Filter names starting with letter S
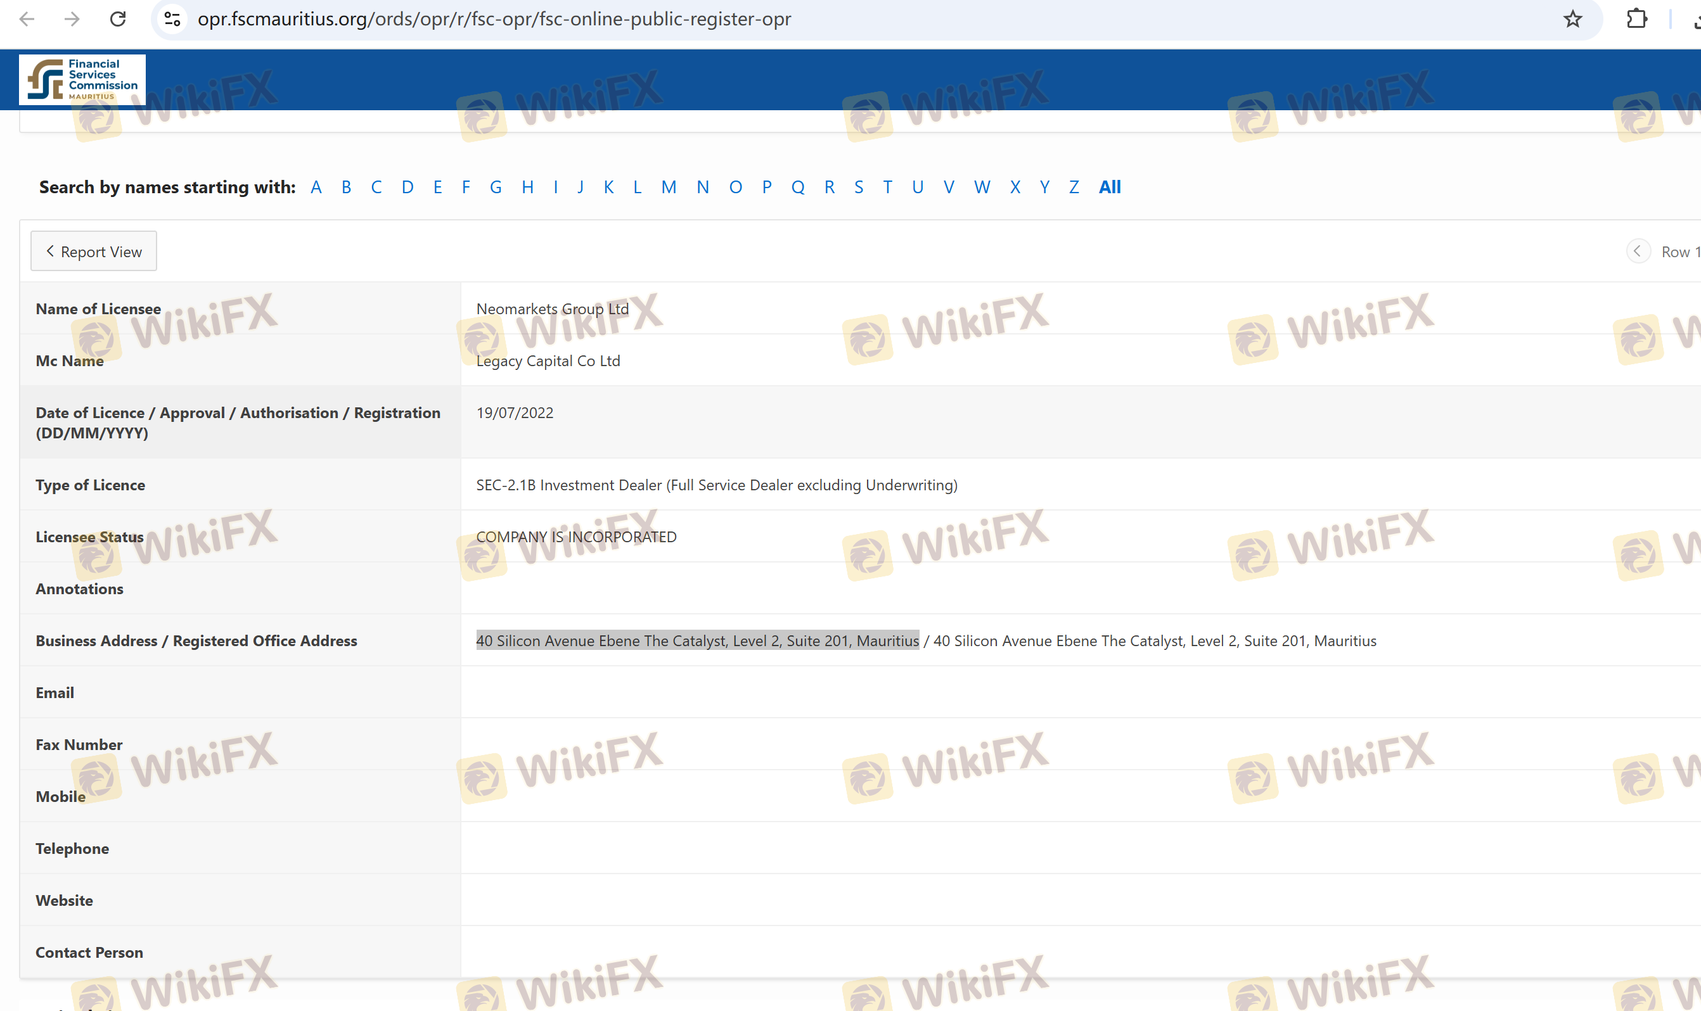 [x=859, y=188]
